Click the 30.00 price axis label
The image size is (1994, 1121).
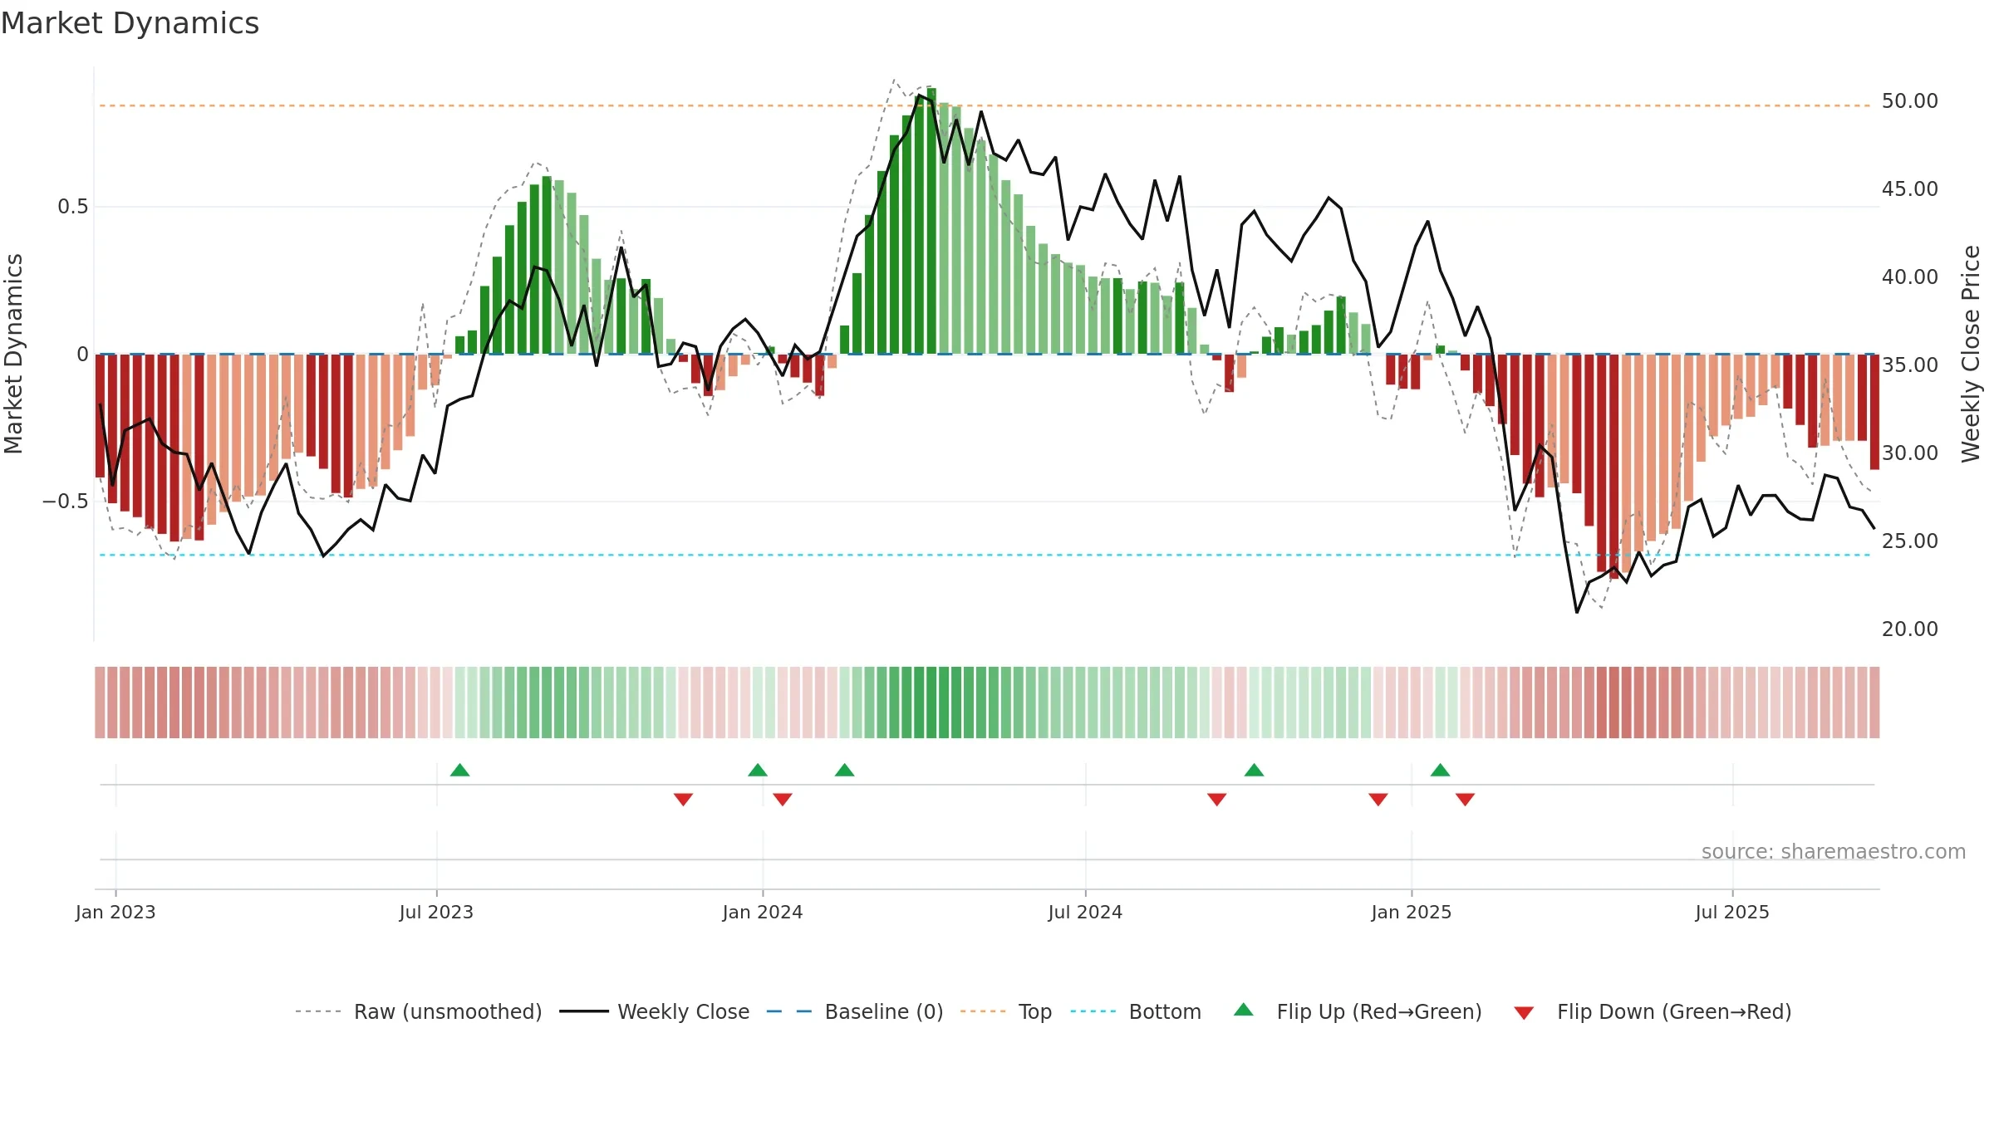pyautogui.click(x=1910, y=453)
